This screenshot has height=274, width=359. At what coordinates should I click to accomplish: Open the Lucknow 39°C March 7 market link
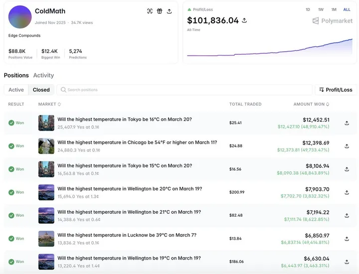(127, 235)
